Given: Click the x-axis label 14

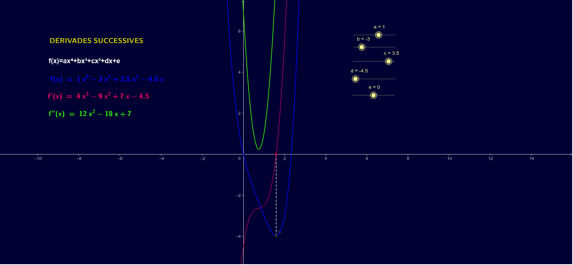Looking at the screenshot, I should [x=531, y=158].
